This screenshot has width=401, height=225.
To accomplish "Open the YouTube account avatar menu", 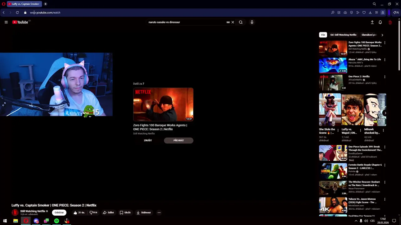I will [x=390, y=22].
